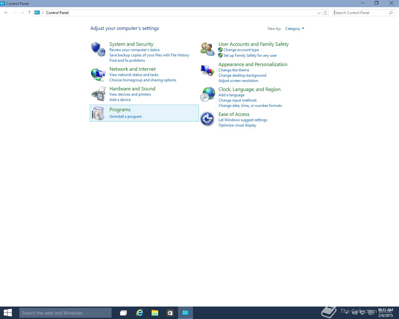Open the taskbar clock and date

(385, 313)
